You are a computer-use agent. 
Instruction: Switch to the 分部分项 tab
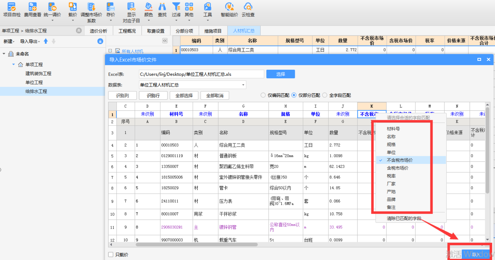tap(184, 31)
